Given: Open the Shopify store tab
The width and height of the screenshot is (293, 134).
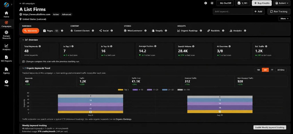Looking at the screenshot, I should tap(157, 31).
